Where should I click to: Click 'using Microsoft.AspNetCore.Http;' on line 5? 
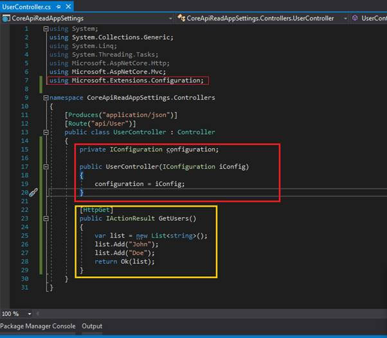[x=109, y=63]
